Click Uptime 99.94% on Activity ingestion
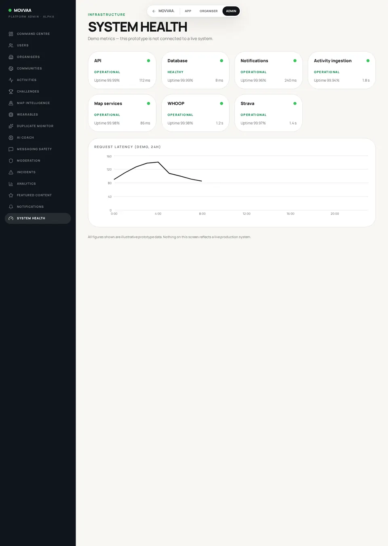Image resolution: width=388 pixels, height=546 pixels. point(327,80)
